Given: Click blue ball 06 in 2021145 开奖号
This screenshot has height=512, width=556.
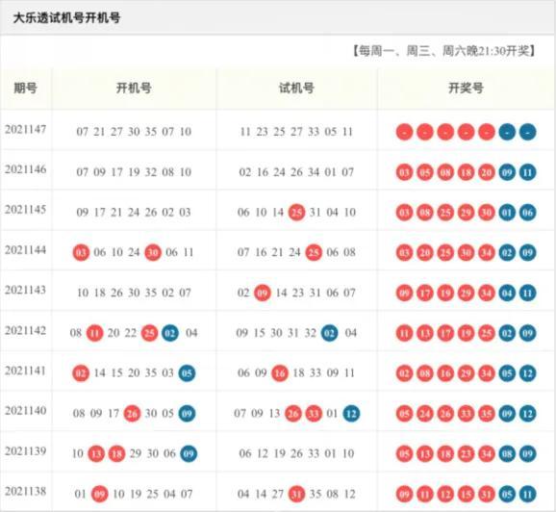Looking at the screenshot, I should coord(527,213).
